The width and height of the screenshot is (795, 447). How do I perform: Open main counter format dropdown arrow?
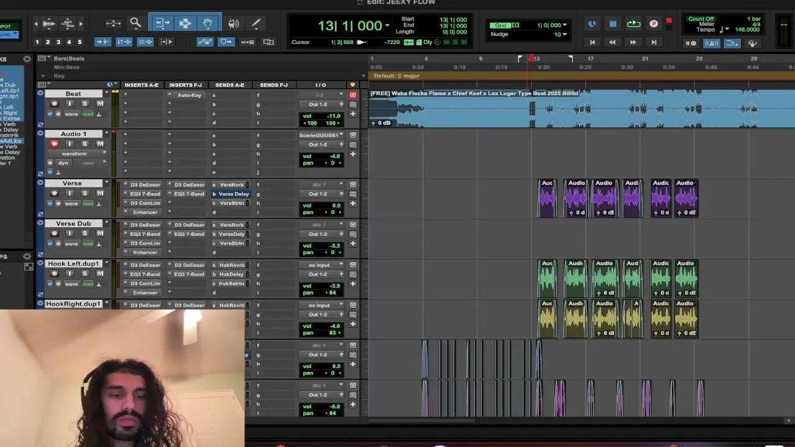387,25
